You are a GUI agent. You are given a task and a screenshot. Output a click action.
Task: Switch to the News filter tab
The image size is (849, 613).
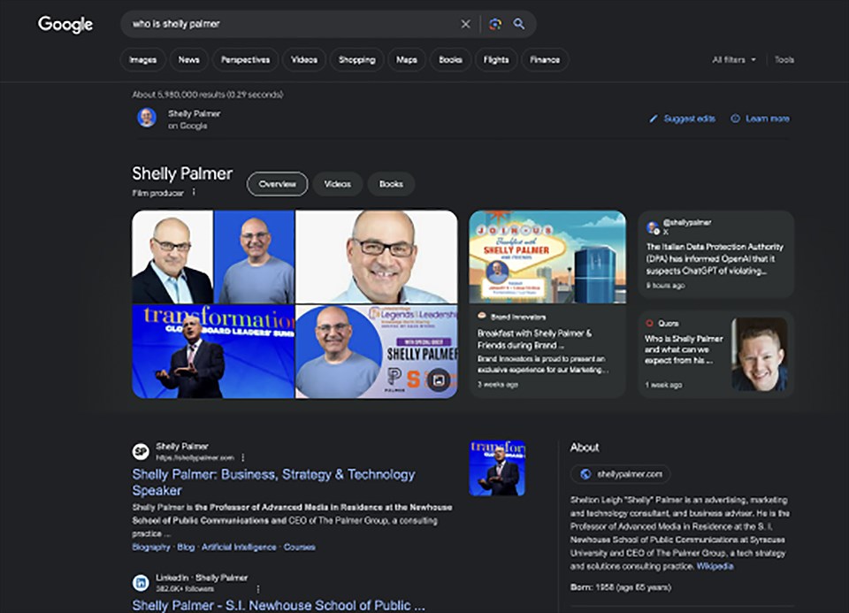(189, 59)
